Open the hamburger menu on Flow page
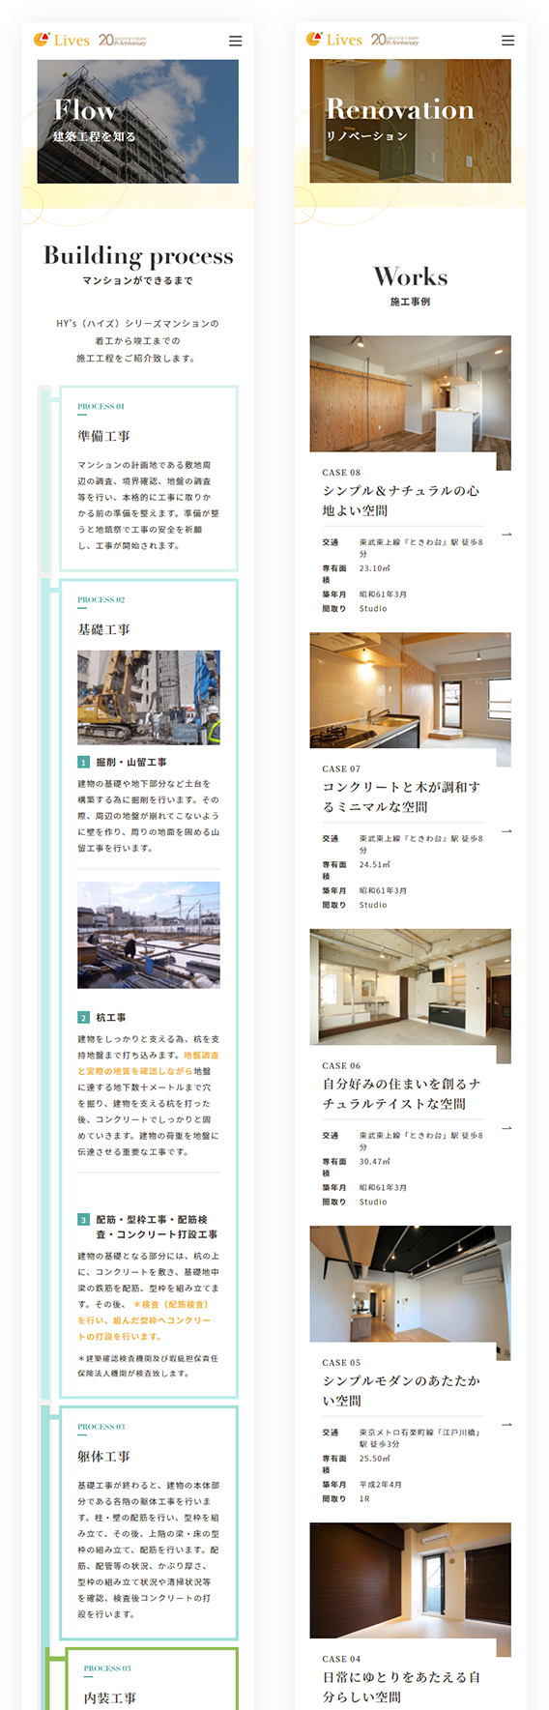This screenshot has height=1710, width=549. pyautogui.click(x=235, y=41)
